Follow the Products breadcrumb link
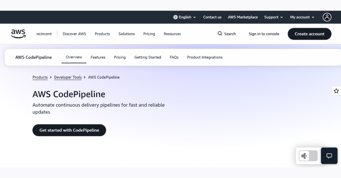Viewport: 341px width, 178px height. click(40, 77)
